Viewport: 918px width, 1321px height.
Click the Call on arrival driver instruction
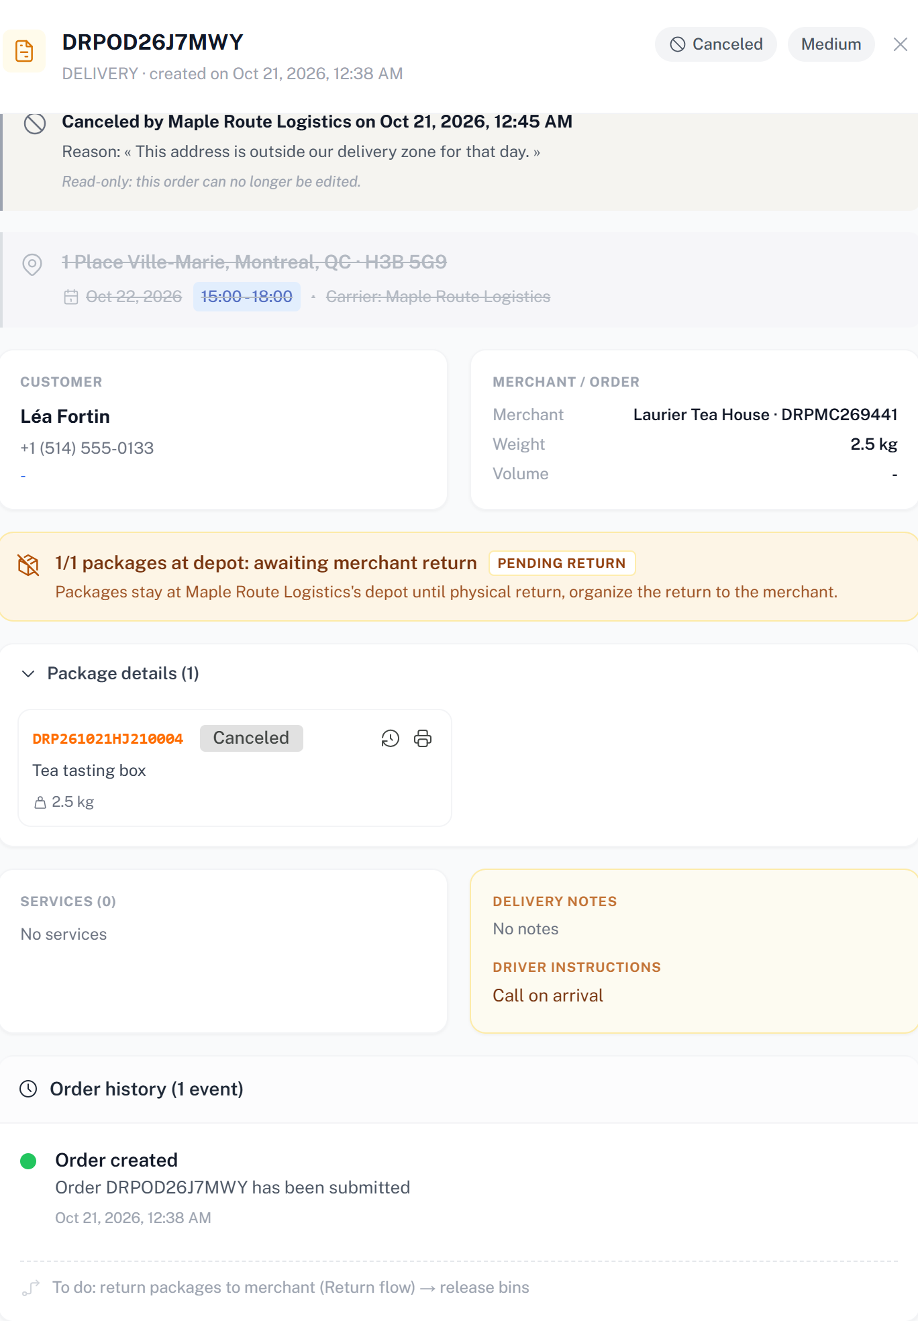click(x=548, y=995)
